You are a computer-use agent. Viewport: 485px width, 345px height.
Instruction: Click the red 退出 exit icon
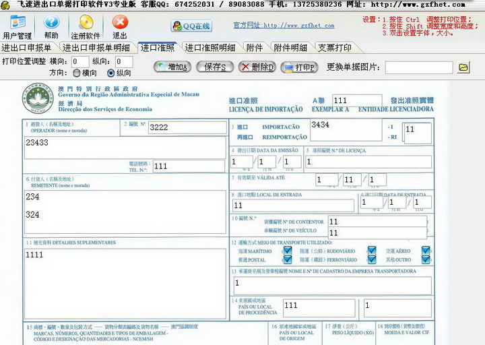pos(120,27)
